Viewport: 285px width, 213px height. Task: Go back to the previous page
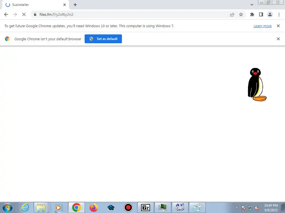(6, 14)
